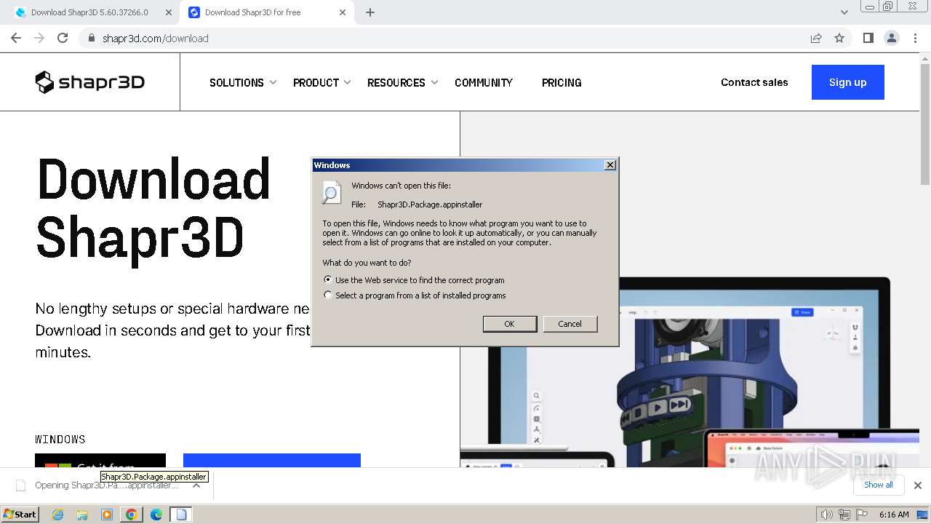Click OK in the Windows dialog
Image resolution: width=931 pixels, height=524 pixels.
point(510,324)
